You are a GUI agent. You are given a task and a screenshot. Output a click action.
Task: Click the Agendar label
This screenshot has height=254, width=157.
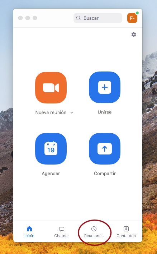click(x=51, y=174)
